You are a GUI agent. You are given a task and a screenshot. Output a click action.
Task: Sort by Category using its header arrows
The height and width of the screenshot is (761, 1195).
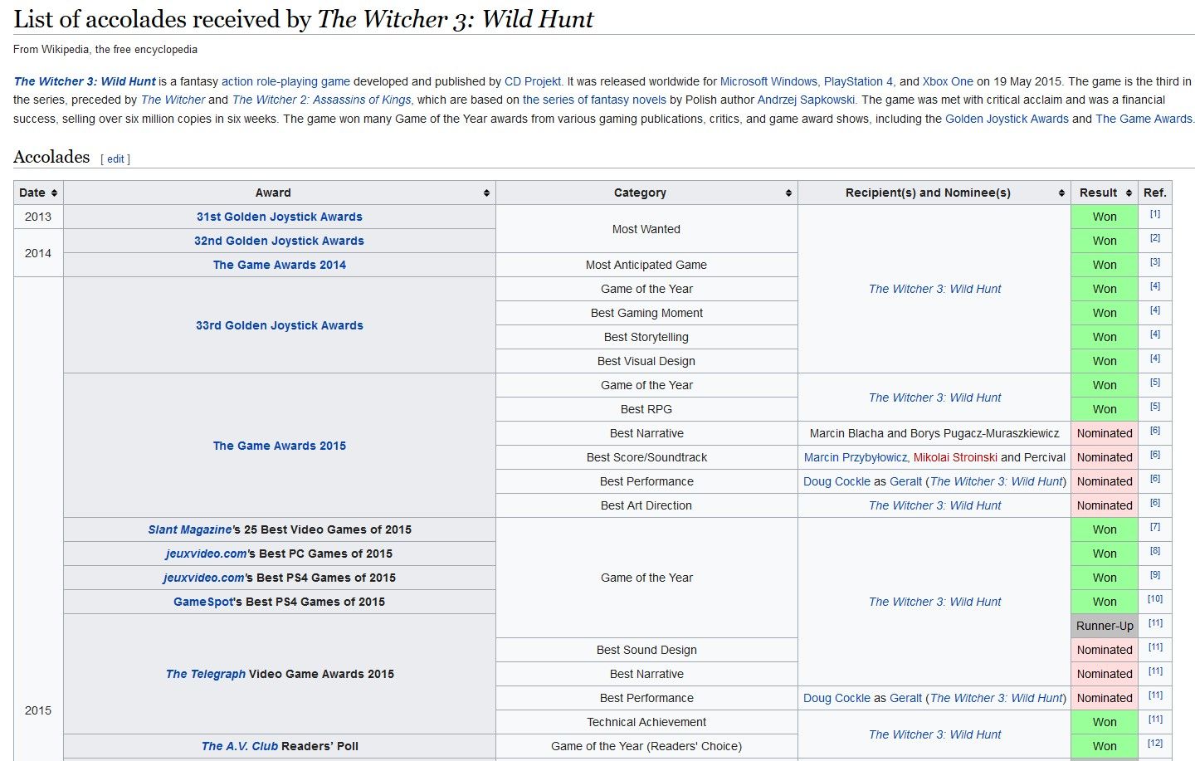click(x=788, y=193)
